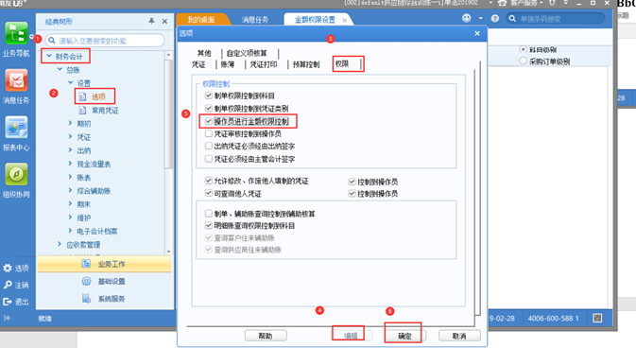
Task: Click the 退出 exit icon
Action: (x=8, y=302)
